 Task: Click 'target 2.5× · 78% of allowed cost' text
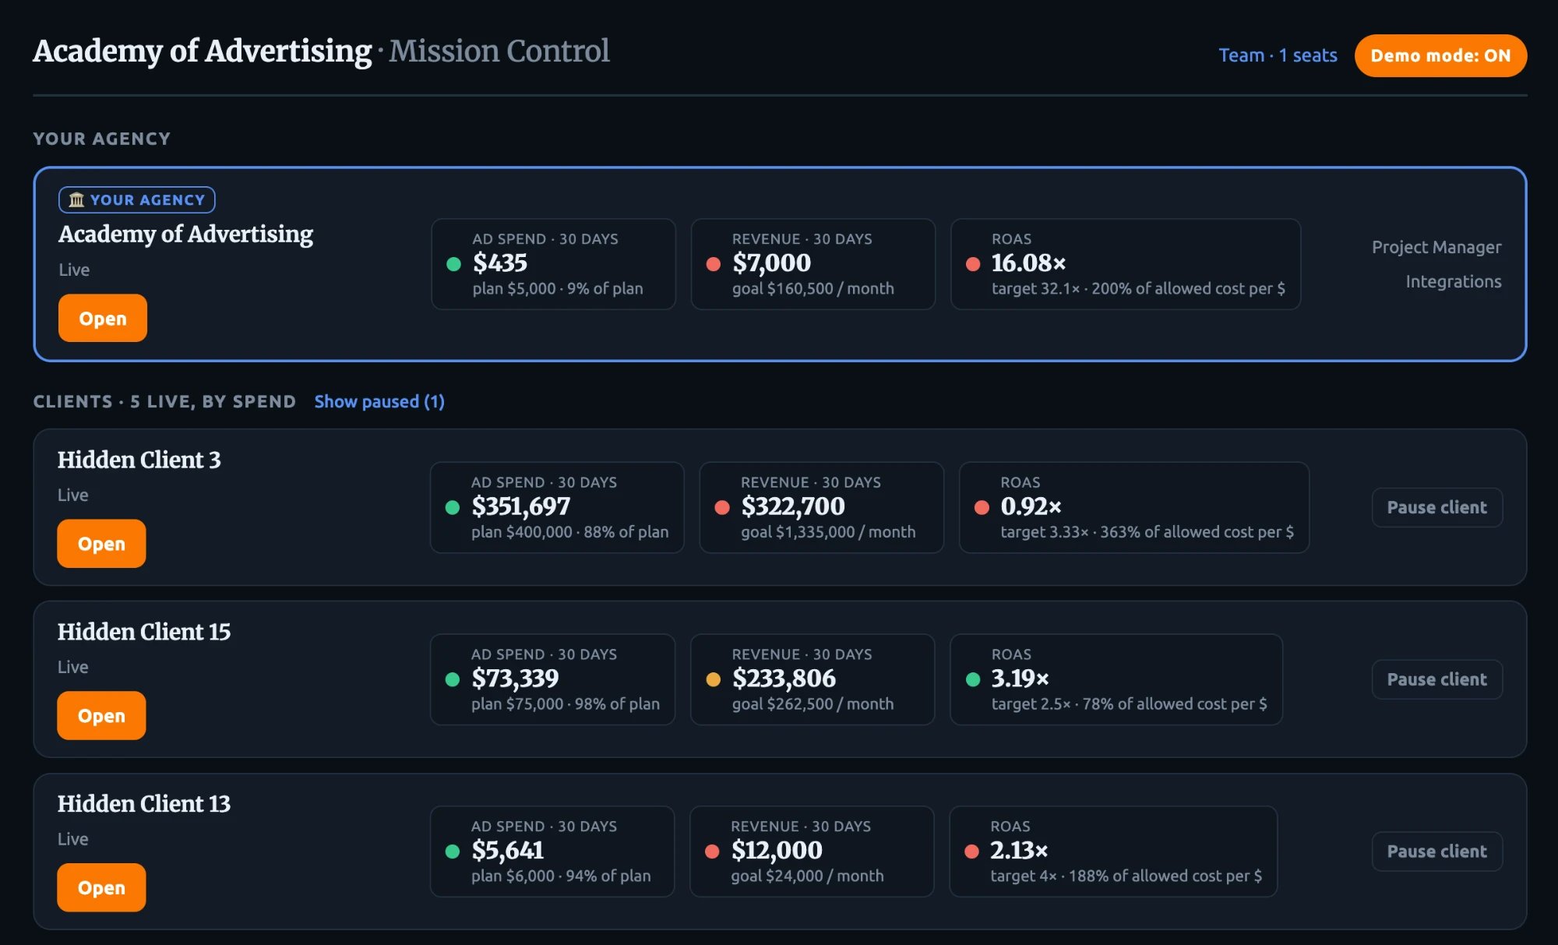[1129, 703]
